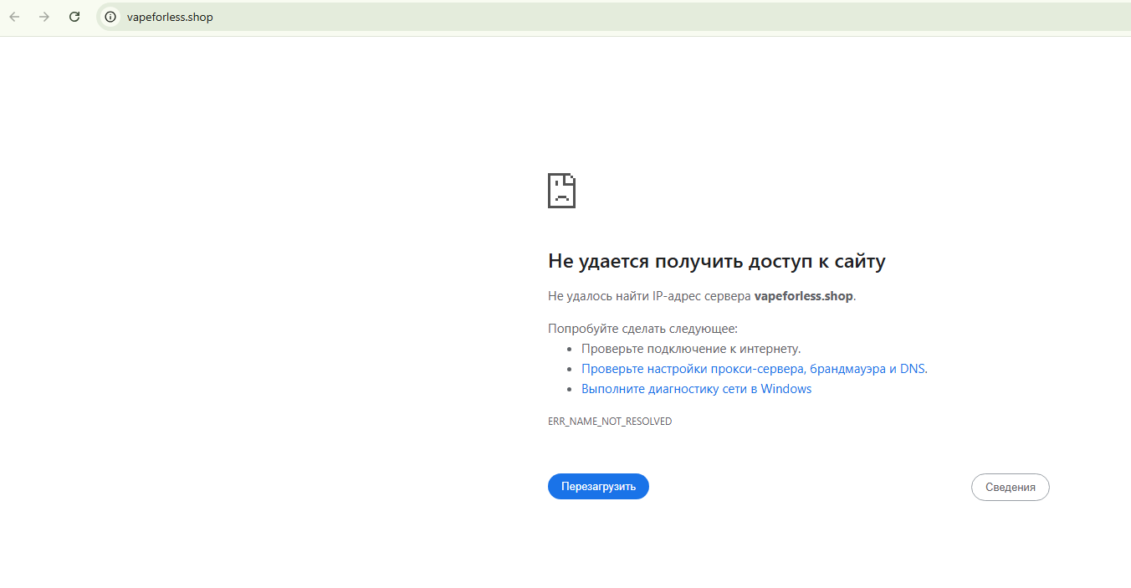Click vapeforless.shop URL in address bar
The height and width of the screenshot is (588, 1131).
coord(170,17)
